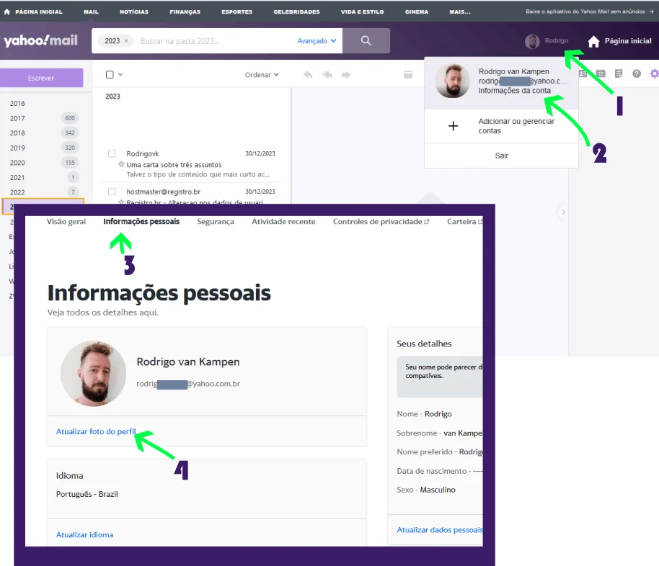This screenshot has width=659, height=566.
Task: Open the chevron beside the select-all checkbox
Action: 120,74
